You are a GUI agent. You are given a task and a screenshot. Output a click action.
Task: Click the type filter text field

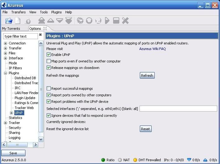tap(21, 36)
